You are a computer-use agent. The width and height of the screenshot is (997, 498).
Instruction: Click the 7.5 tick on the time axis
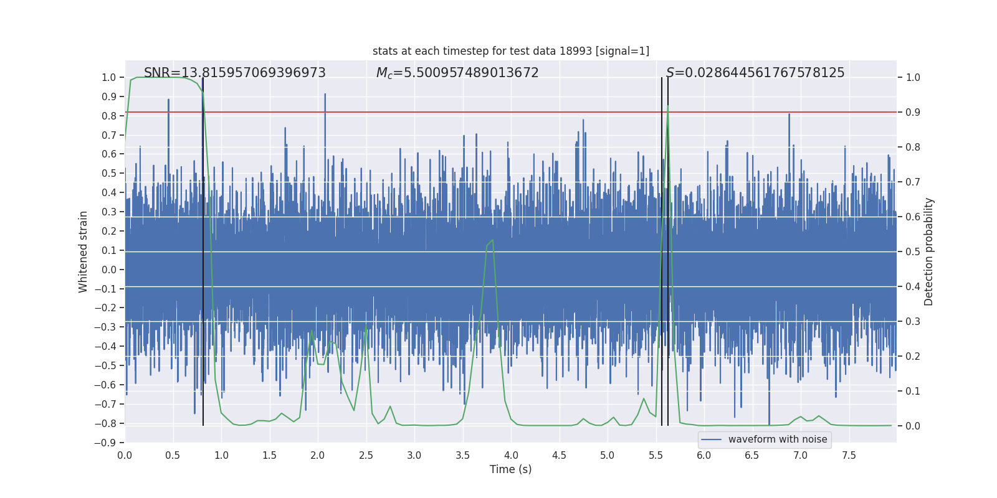pyautogui.click(x=849, y=456)
